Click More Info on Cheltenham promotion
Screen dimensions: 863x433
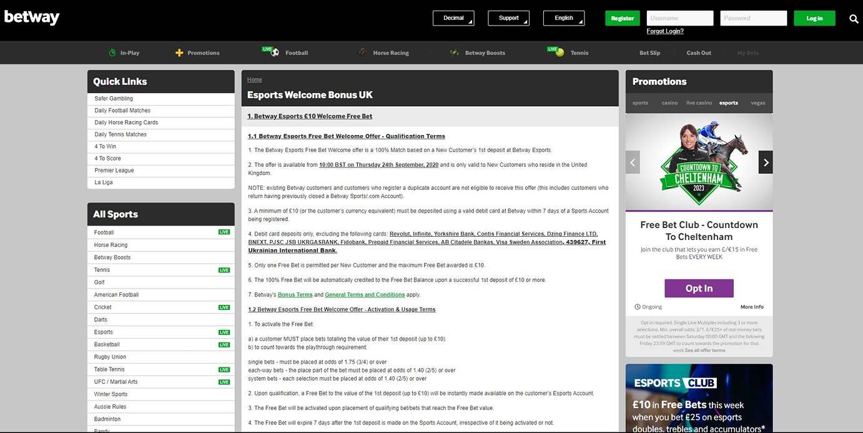click(x=752, y=307)
